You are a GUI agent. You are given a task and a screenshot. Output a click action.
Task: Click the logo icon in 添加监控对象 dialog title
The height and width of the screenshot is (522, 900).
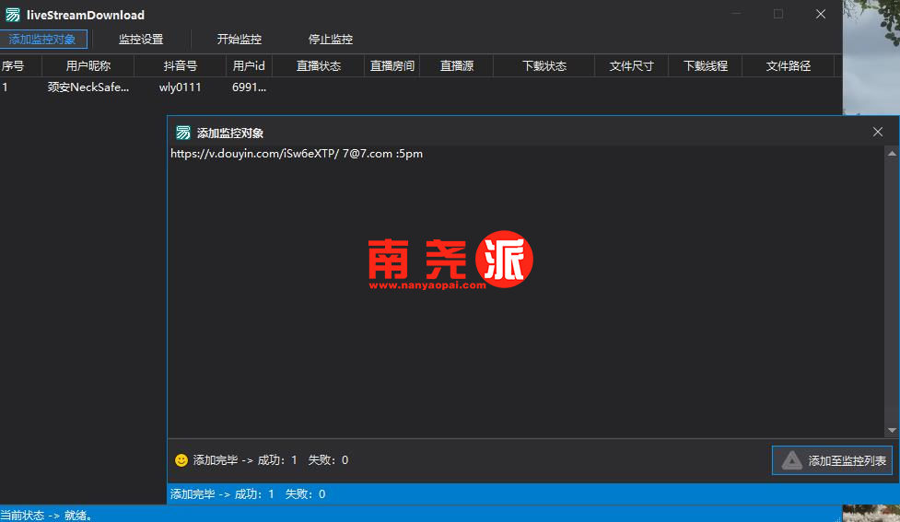pos(183,133)
